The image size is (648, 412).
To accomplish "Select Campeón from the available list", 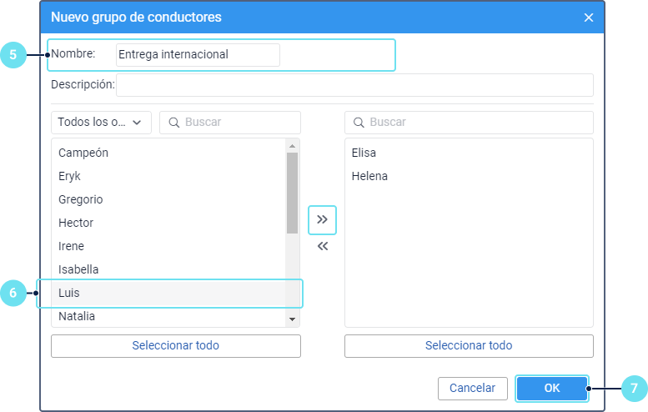I will coord(83,153).
